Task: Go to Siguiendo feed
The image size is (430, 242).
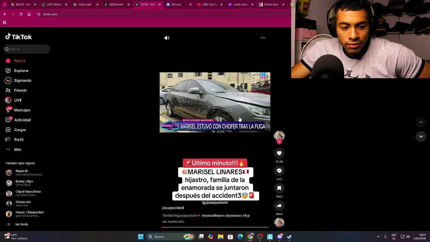Action: coord(18,81)
